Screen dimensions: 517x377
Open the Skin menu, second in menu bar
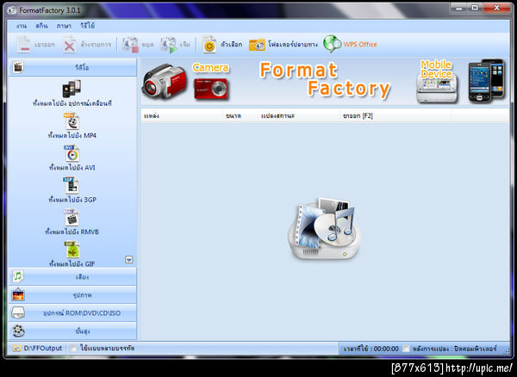pos(42,26)
